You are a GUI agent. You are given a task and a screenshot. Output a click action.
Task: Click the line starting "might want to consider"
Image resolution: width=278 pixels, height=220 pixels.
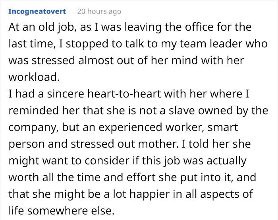pos(127,160)
